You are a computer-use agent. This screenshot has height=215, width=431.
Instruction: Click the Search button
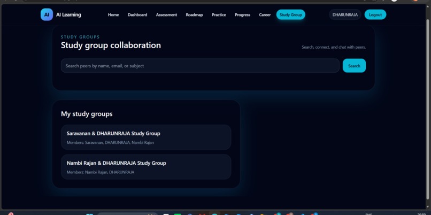coord(354,66)
